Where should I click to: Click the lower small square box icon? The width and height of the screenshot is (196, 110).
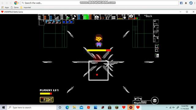point(157,50)
